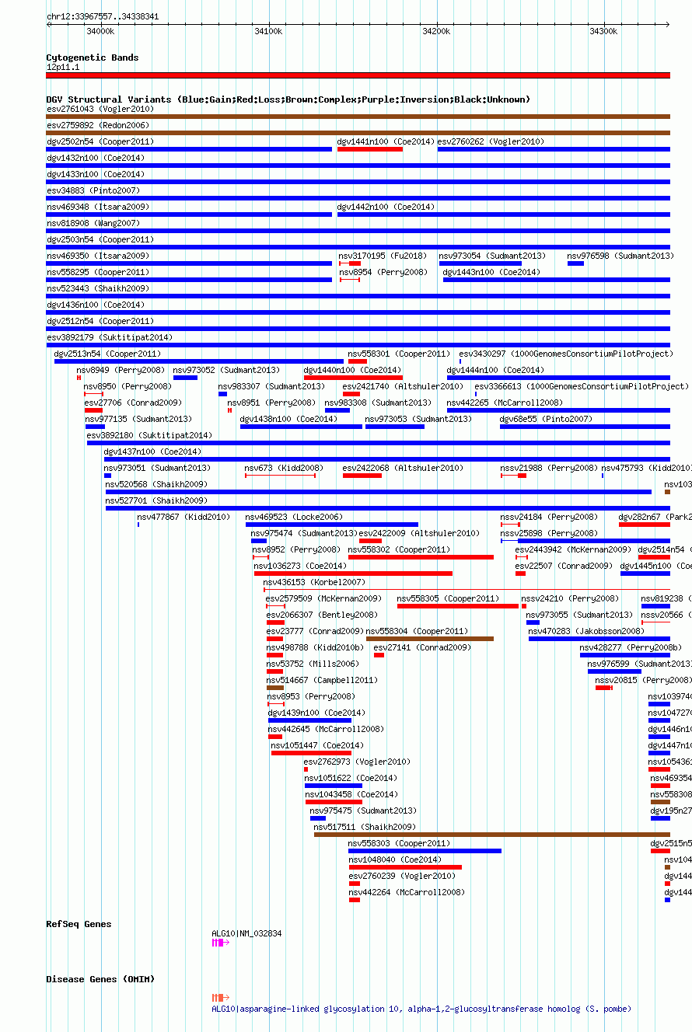Select variant dgv2503n54 (Cooper2011)
Viewport: 692px width, 1032px height.
click(100, 239)
